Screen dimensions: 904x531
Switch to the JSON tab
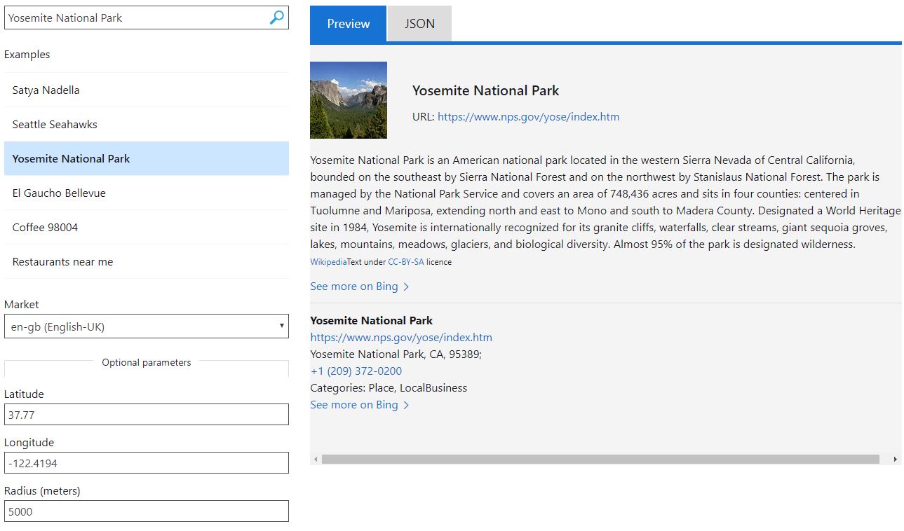(419, 24)
